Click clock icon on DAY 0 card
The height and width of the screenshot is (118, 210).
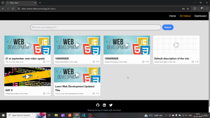[44, 93]
